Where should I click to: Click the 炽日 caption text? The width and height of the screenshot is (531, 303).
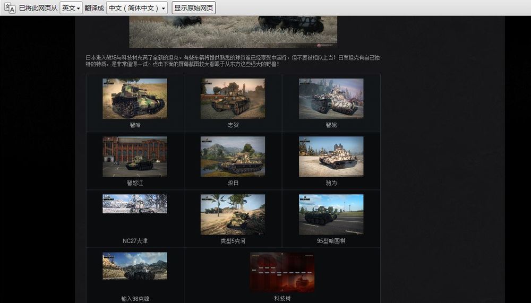(x=233, y=183)
